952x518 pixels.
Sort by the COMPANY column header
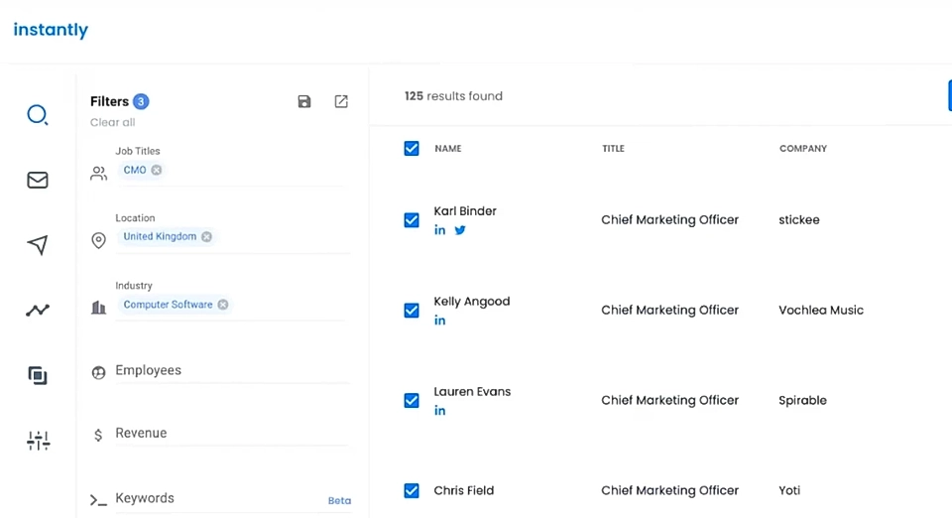(802, 148)
